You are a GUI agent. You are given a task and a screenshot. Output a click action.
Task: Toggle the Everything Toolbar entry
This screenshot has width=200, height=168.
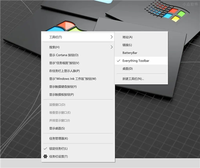point(141,61)
